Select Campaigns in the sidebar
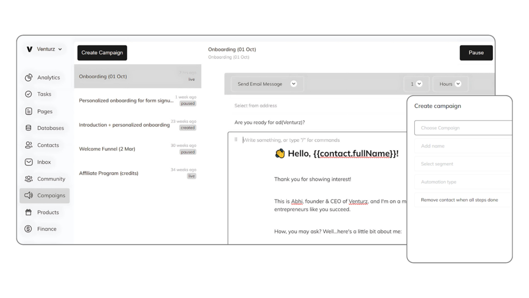This screenshot has width=529, height=298. (44, 195)
